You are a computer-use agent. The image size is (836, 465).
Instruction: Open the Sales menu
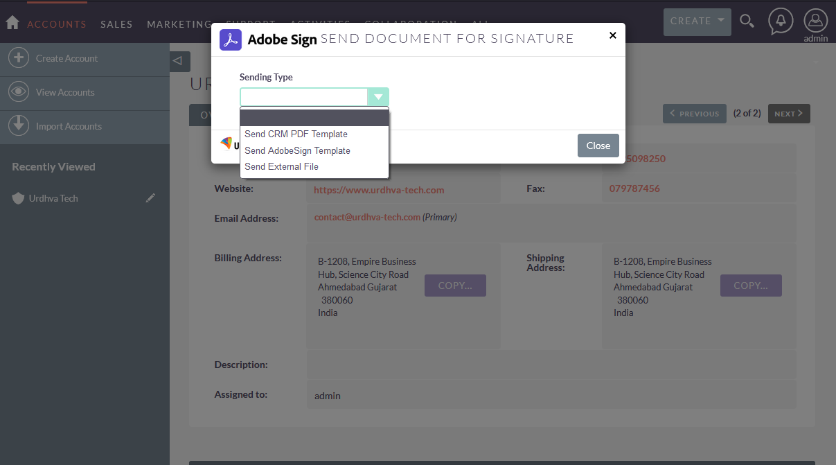(116, 24)
